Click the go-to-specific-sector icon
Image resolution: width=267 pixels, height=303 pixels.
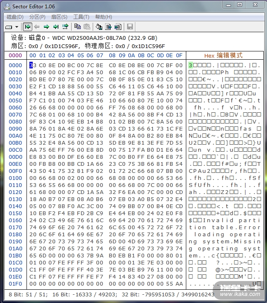(x=65, y=27)
